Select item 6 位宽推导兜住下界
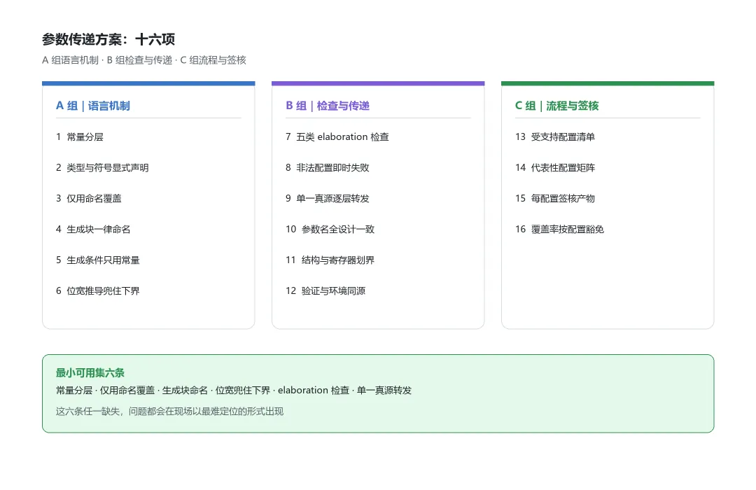The height and width of the screenshot is (490, 756). coord(98,290)
